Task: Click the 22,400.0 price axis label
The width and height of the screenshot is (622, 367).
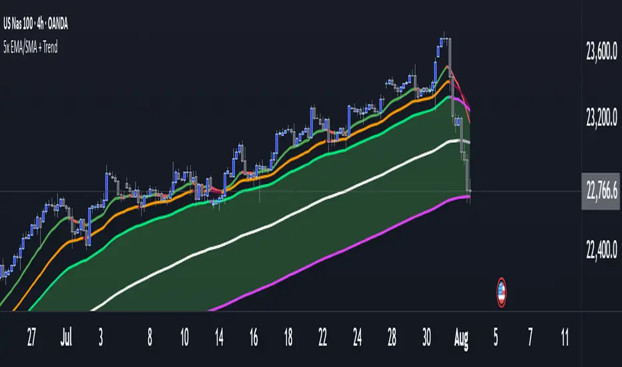Action: (601, 250)
